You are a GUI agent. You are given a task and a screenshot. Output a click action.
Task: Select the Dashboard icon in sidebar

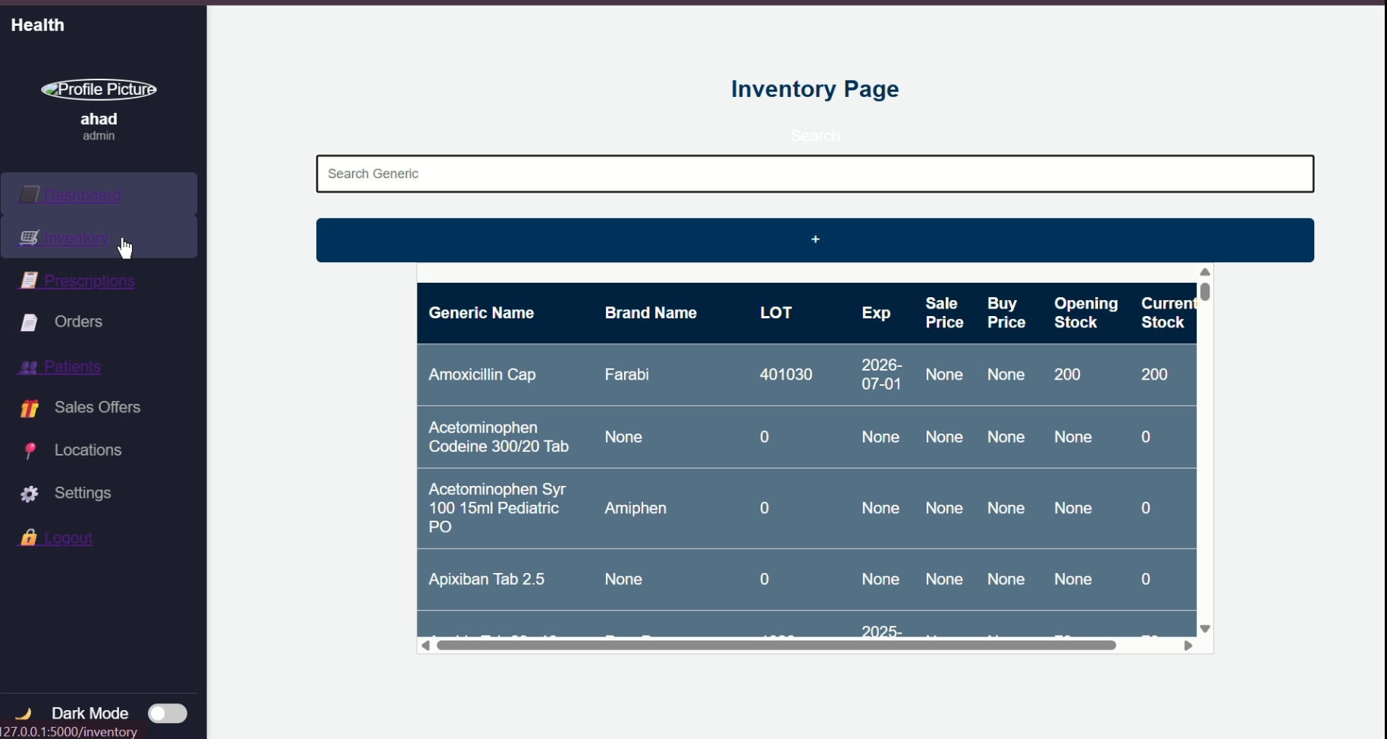pyautogui.click(x=29, y=195)
